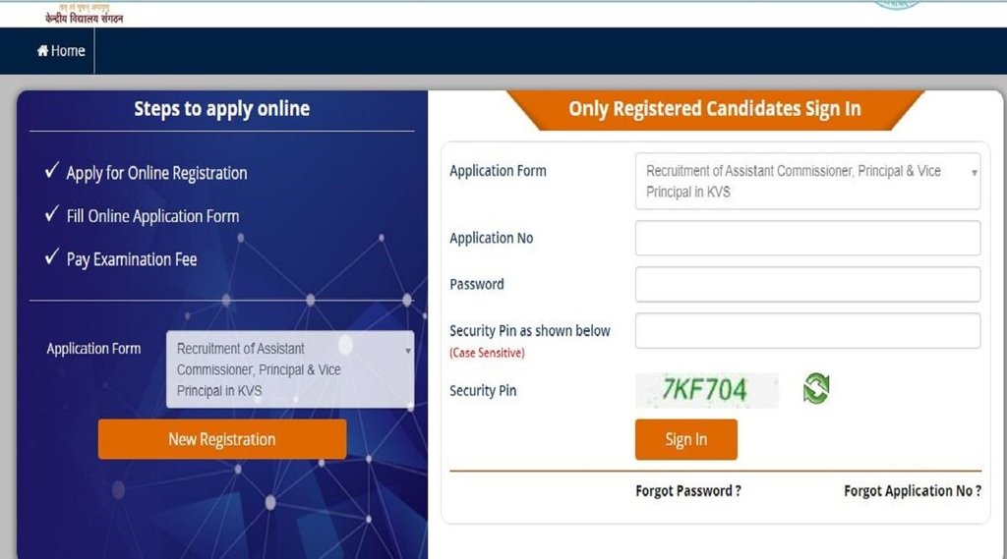1007x559 pixels.
Task: Click checkmark beside Apply for Online Registration
Action: 52,172
